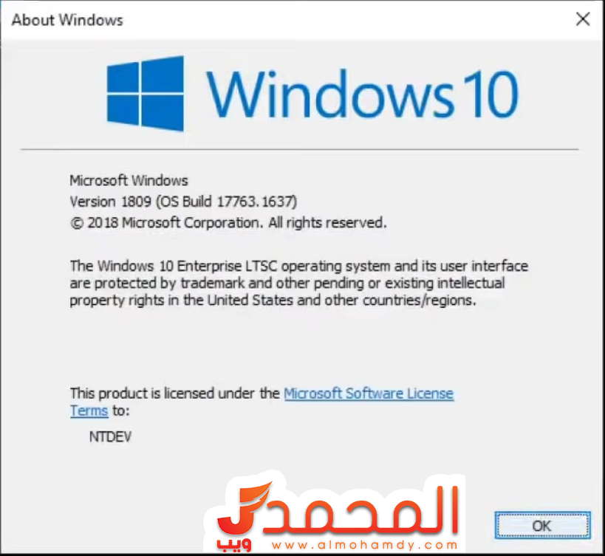605x556 pixels.
Task: Click the blue four-pane Windows logo
Action: (x=145, y=94)
